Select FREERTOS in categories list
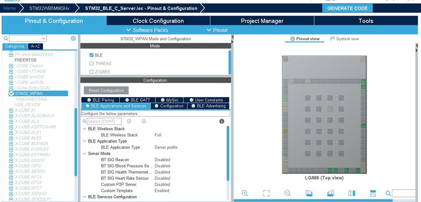 tap(25, 60)
